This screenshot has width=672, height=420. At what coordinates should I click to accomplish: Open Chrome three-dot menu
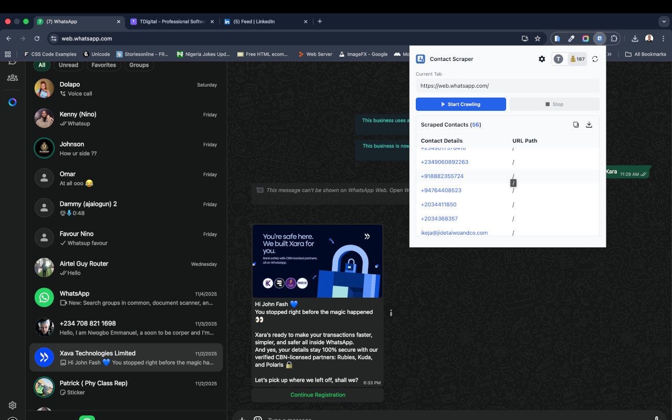point(663,38)
